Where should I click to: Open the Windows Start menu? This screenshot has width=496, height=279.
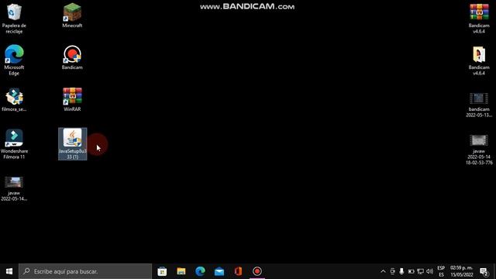9,271
